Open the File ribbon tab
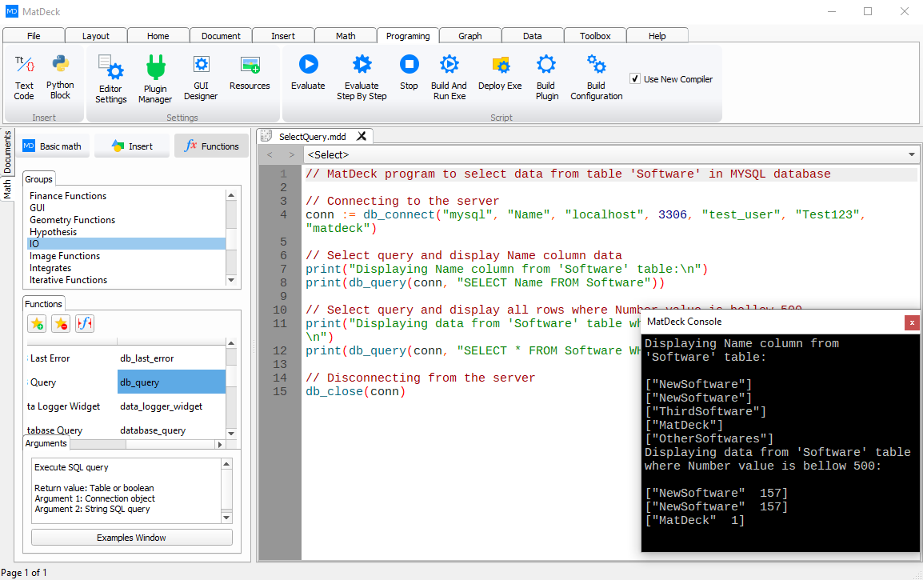This screenshot has width=923, height=580. pyautogui.click(x=34, y=36)
